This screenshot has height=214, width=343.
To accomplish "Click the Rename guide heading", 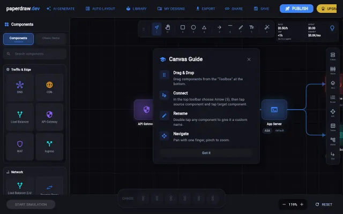I will click(x=181, y=113).
